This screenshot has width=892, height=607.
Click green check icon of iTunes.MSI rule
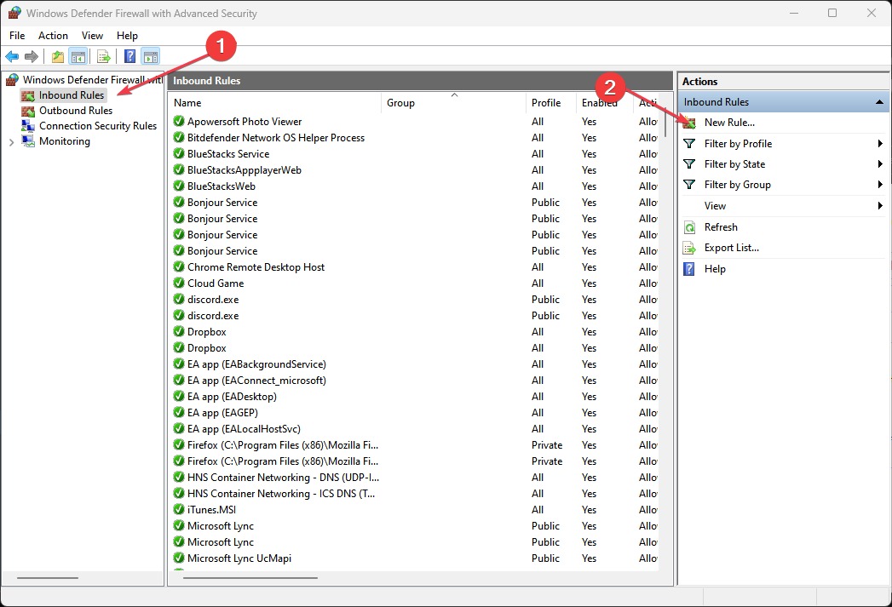tap(179, 509)
